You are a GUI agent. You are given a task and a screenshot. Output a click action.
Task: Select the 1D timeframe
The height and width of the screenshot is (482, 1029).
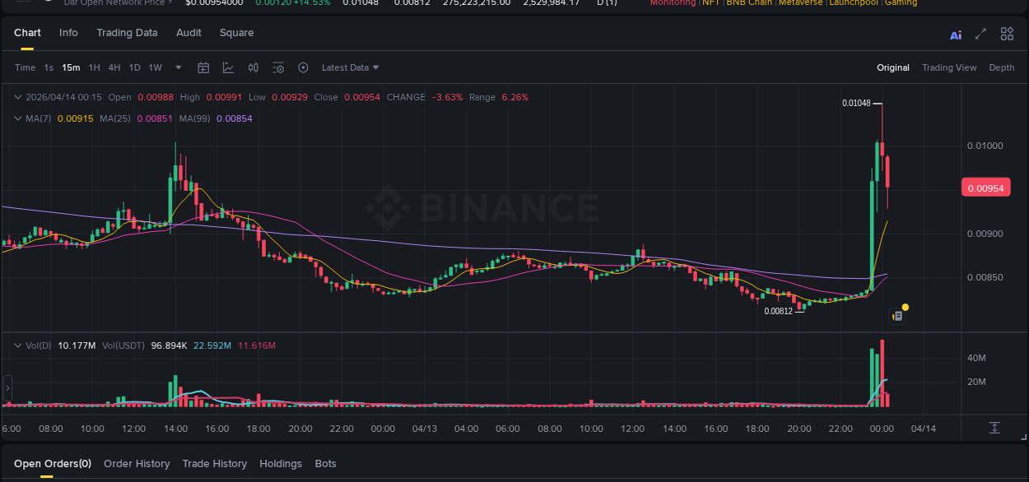[134, 68]
